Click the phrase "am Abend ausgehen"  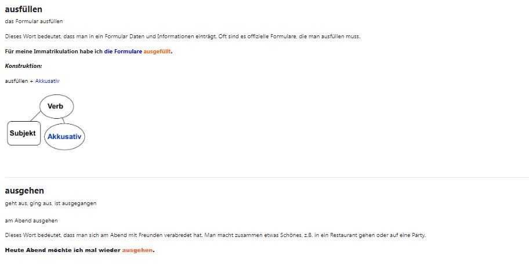pyautogui.click(x=31, y=220)
